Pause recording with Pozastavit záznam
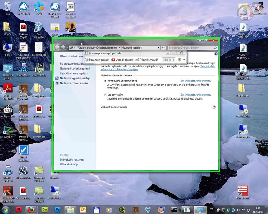Viewport: 268px width, 214px height. (97, 60)
